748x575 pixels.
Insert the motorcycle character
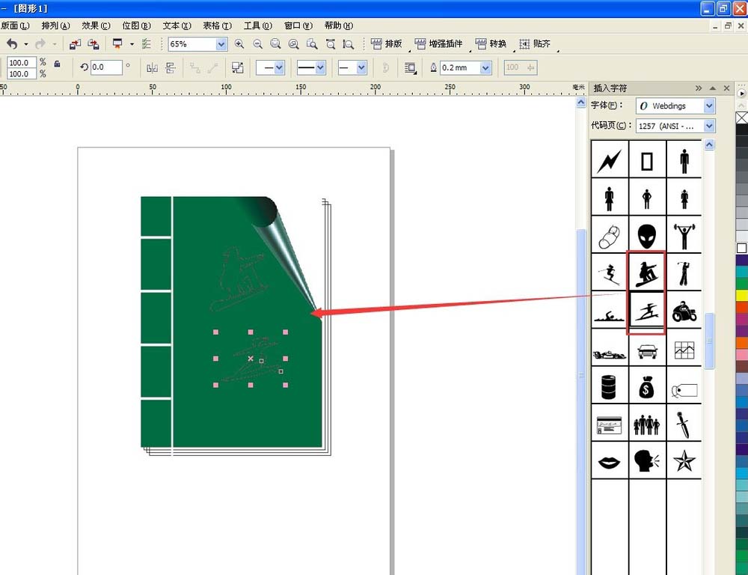click(684, 310)
